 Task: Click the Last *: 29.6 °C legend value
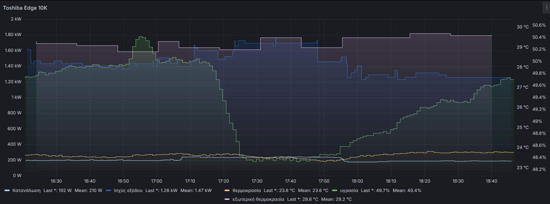tap(302, 199)
